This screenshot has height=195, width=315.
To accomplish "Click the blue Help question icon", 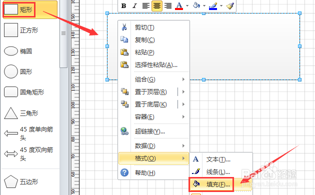I will (x=124, y=172).
